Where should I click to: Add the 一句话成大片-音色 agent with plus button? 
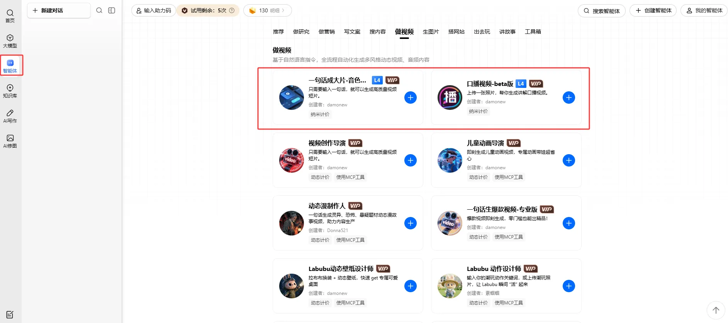[x=411, y=98]
